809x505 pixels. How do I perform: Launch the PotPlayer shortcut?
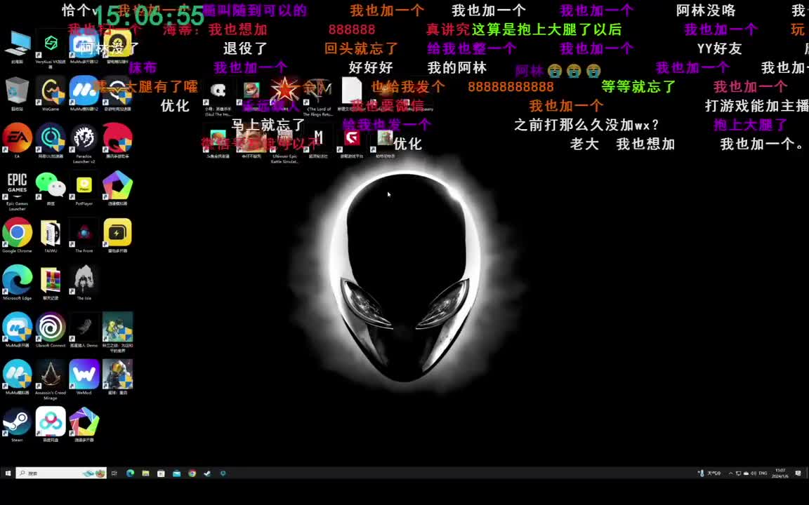(84, 188)
